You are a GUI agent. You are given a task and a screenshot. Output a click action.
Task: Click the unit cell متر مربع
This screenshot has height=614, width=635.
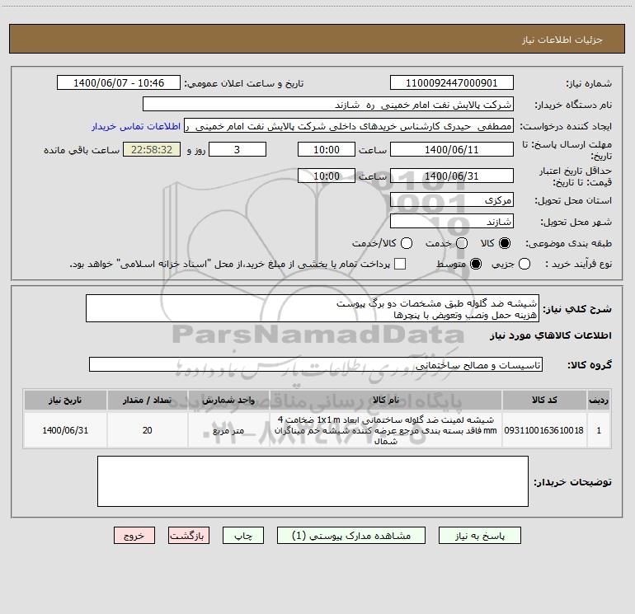point(228,430)
